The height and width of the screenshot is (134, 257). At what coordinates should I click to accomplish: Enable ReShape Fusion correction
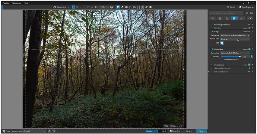coord(212,72)
